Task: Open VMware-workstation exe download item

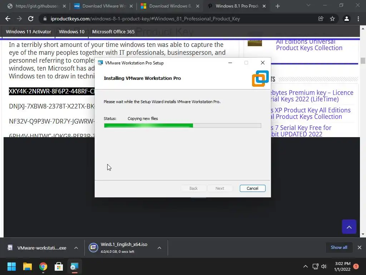Action: click(37, 248)
